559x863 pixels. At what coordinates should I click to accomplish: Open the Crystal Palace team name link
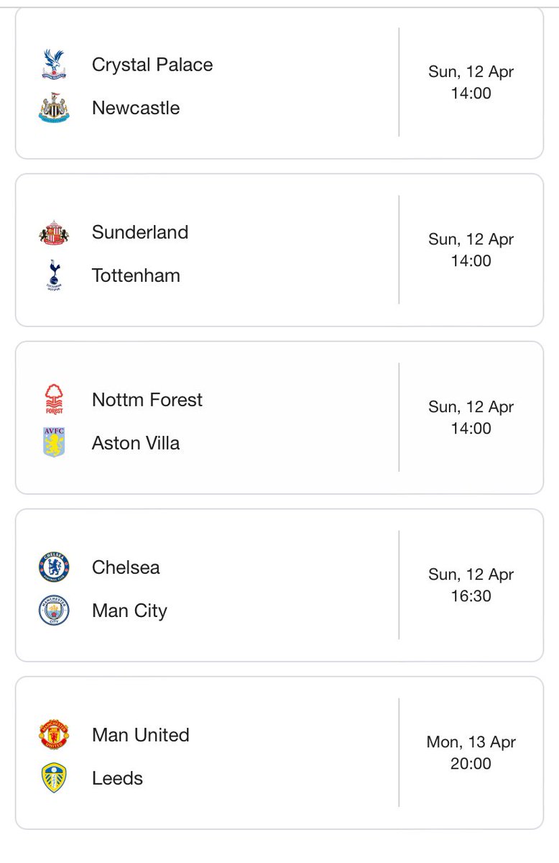tap(152, 65)
